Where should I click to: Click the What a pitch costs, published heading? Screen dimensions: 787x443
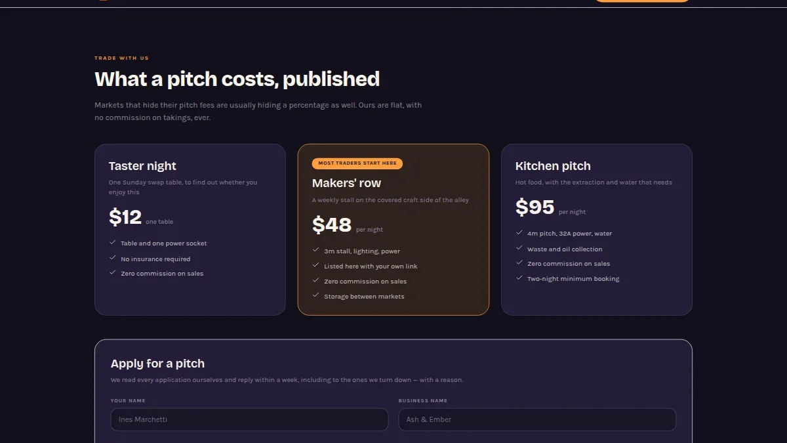(x=237, y=79)
